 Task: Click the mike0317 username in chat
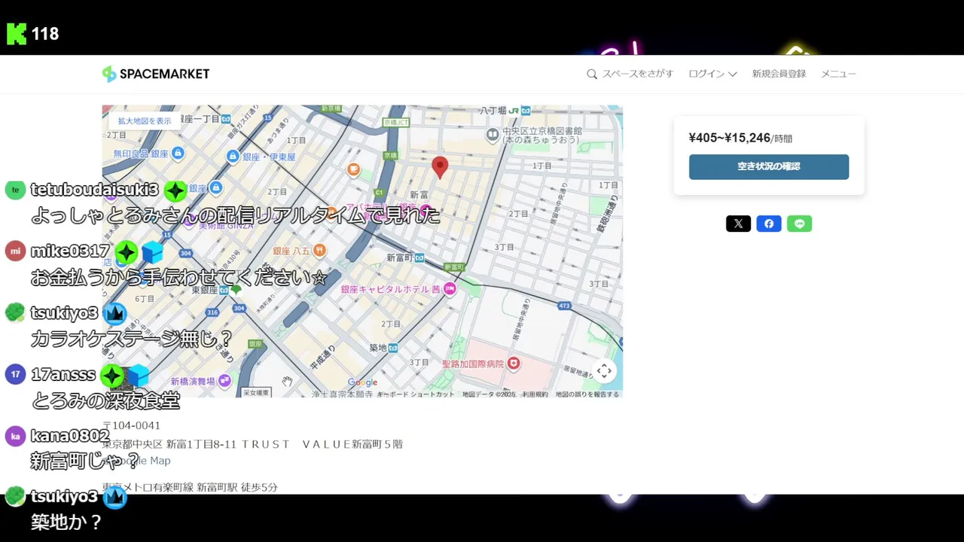click(70, 251)
